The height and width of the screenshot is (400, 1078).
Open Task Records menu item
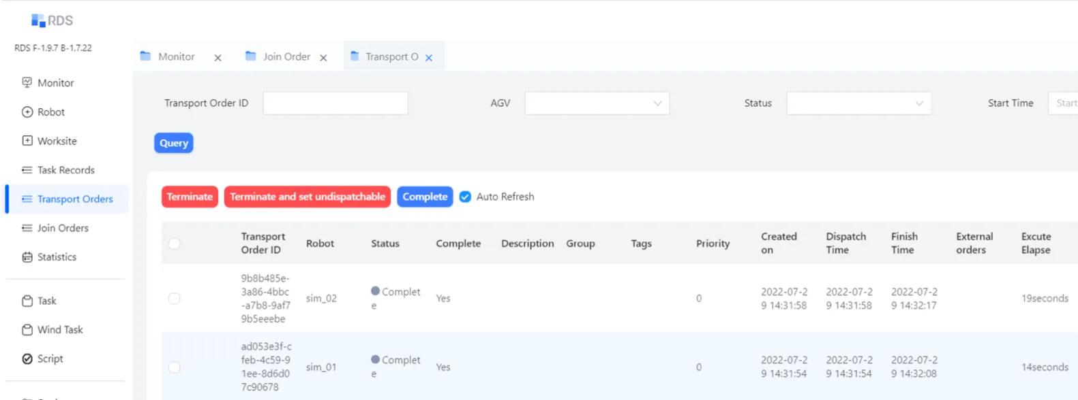[66, 170]
